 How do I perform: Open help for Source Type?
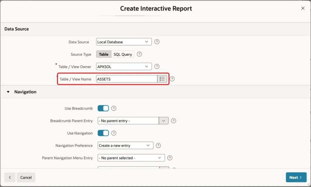point(139,54)
